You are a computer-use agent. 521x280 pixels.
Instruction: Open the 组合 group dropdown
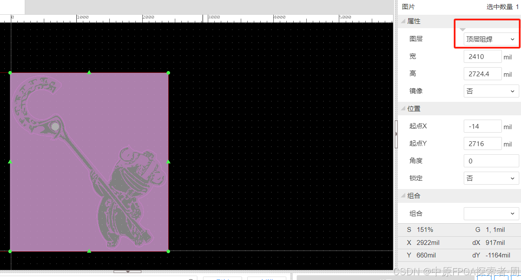(x=491, y=213)
